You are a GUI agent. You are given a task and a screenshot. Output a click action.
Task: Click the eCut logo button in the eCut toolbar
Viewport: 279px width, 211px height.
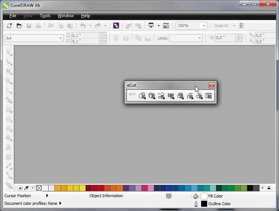(132, 95)
